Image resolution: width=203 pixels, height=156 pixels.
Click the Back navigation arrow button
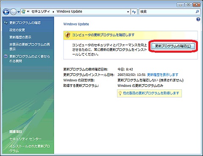6,12
